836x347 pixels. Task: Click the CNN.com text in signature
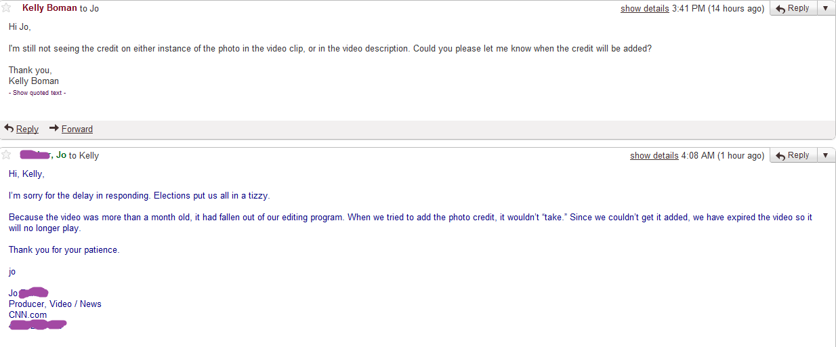pyautogui.click(x=28, y=314)
